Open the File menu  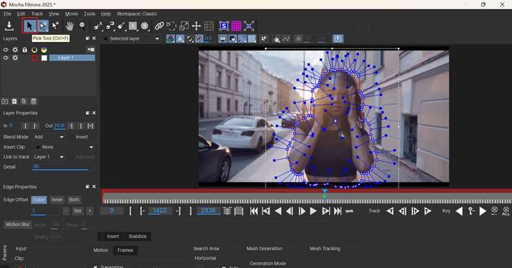pos(7,13)
